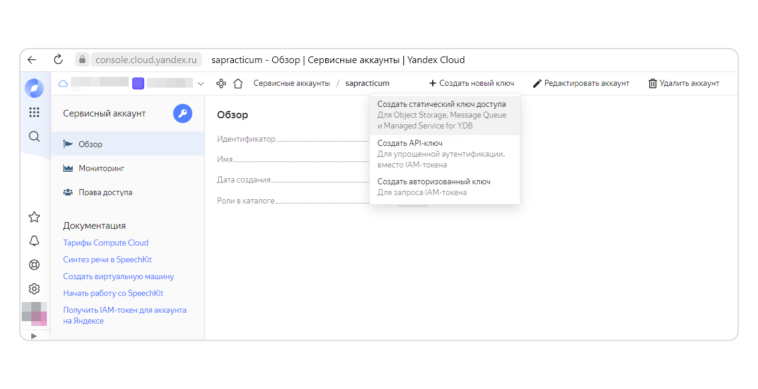Click the page title in the browser bar
758x389 pixels.
tap(338, 59)
